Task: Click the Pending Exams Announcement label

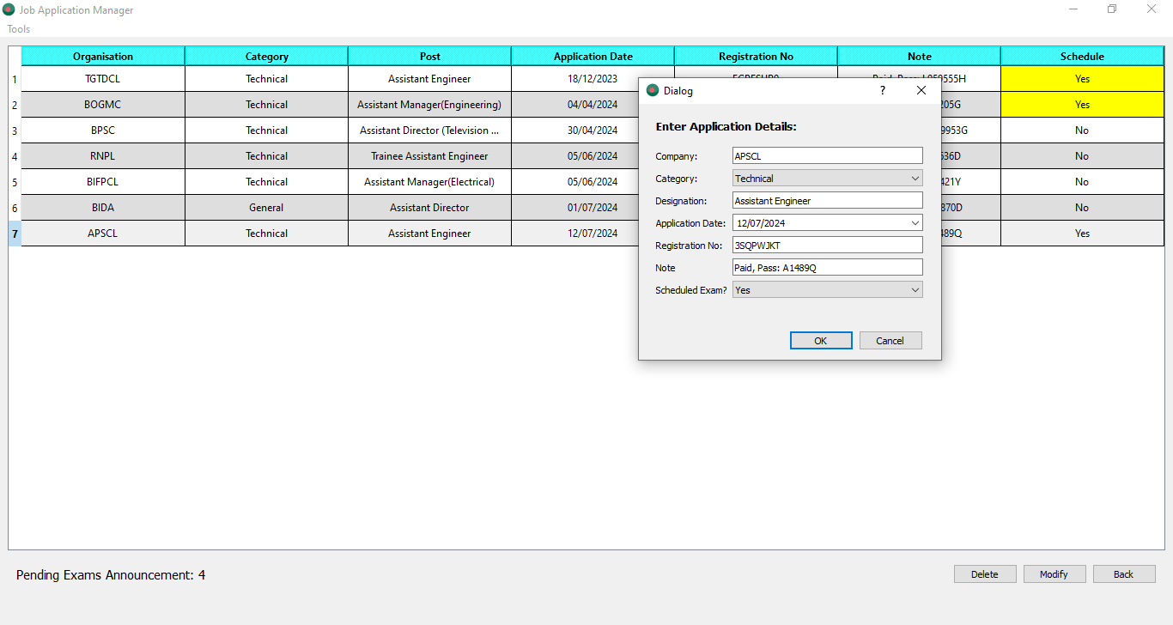Action: [x=111, y=575]
